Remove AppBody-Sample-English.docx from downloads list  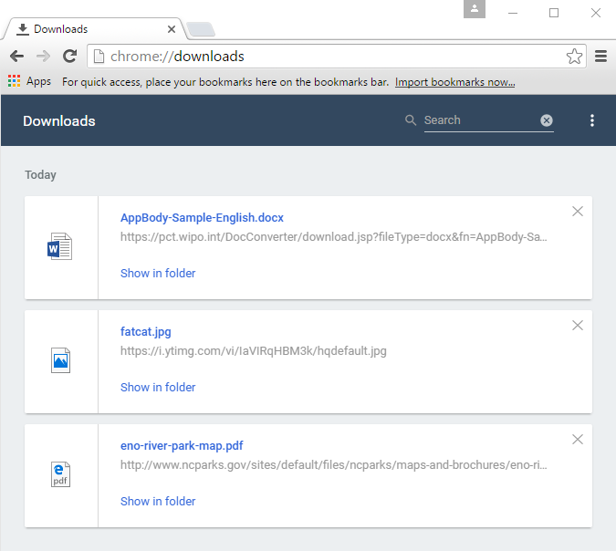[x=577, y=212]
